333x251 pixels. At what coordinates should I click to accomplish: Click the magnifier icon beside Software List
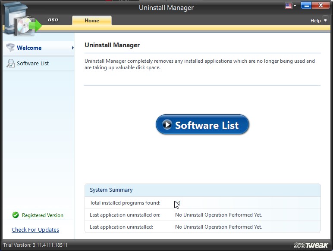point(10,64)
